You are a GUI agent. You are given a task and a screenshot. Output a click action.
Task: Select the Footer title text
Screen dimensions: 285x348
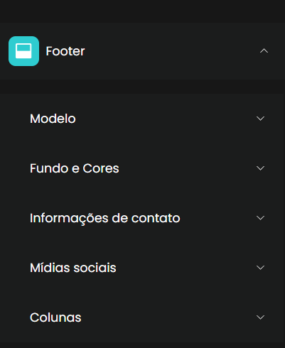pos(65,51)
